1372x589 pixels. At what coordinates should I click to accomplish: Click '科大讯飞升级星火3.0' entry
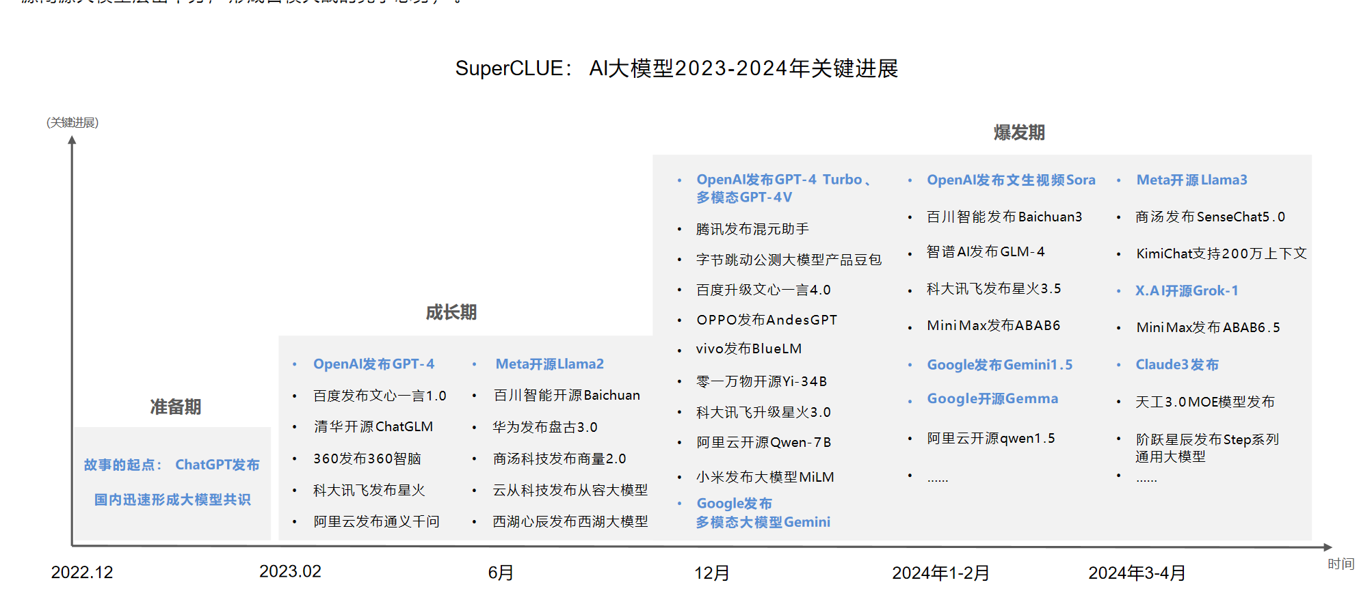pos(763,412)
